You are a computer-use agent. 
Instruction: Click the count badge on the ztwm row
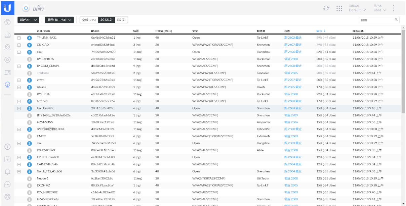click(29, 80)
